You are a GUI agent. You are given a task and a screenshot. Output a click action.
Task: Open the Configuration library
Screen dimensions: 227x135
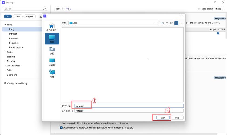(x=16, y=83)
